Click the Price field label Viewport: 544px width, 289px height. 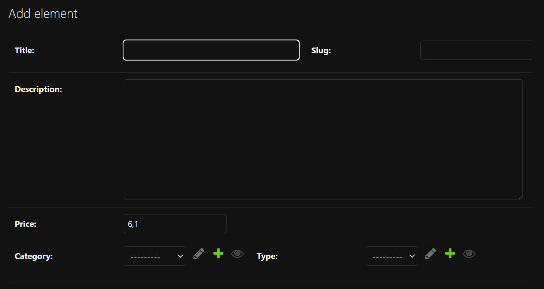[26, 224]
